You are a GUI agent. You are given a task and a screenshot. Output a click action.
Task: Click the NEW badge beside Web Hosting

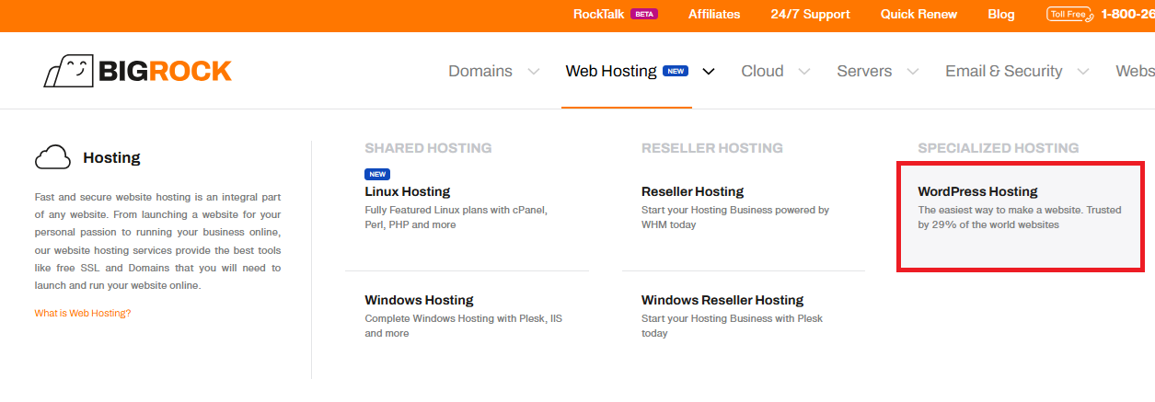pyautogui.click(x=676, y=71)
